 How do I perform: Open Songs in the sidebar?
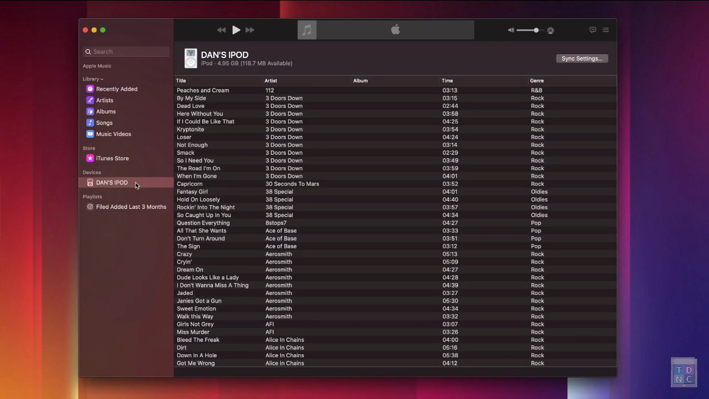[104, 123]
